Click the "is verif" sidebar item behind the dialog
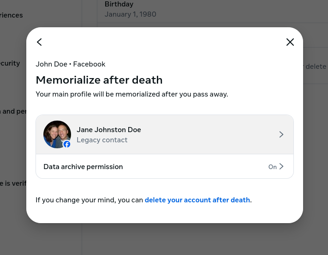Screen dimensions: 328x255 (13, 183)
